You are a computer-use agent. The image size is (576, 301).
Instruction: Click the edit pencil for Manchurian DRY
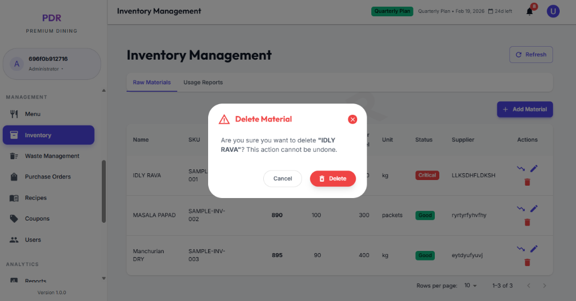pos(534,249)
